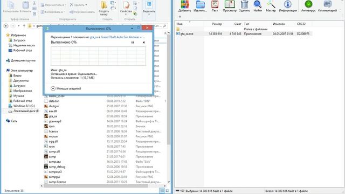Viewport: 345px width, 194px height.
Task: Click the WinRAR Удалить trash icon
Action: tap(244, 6)
